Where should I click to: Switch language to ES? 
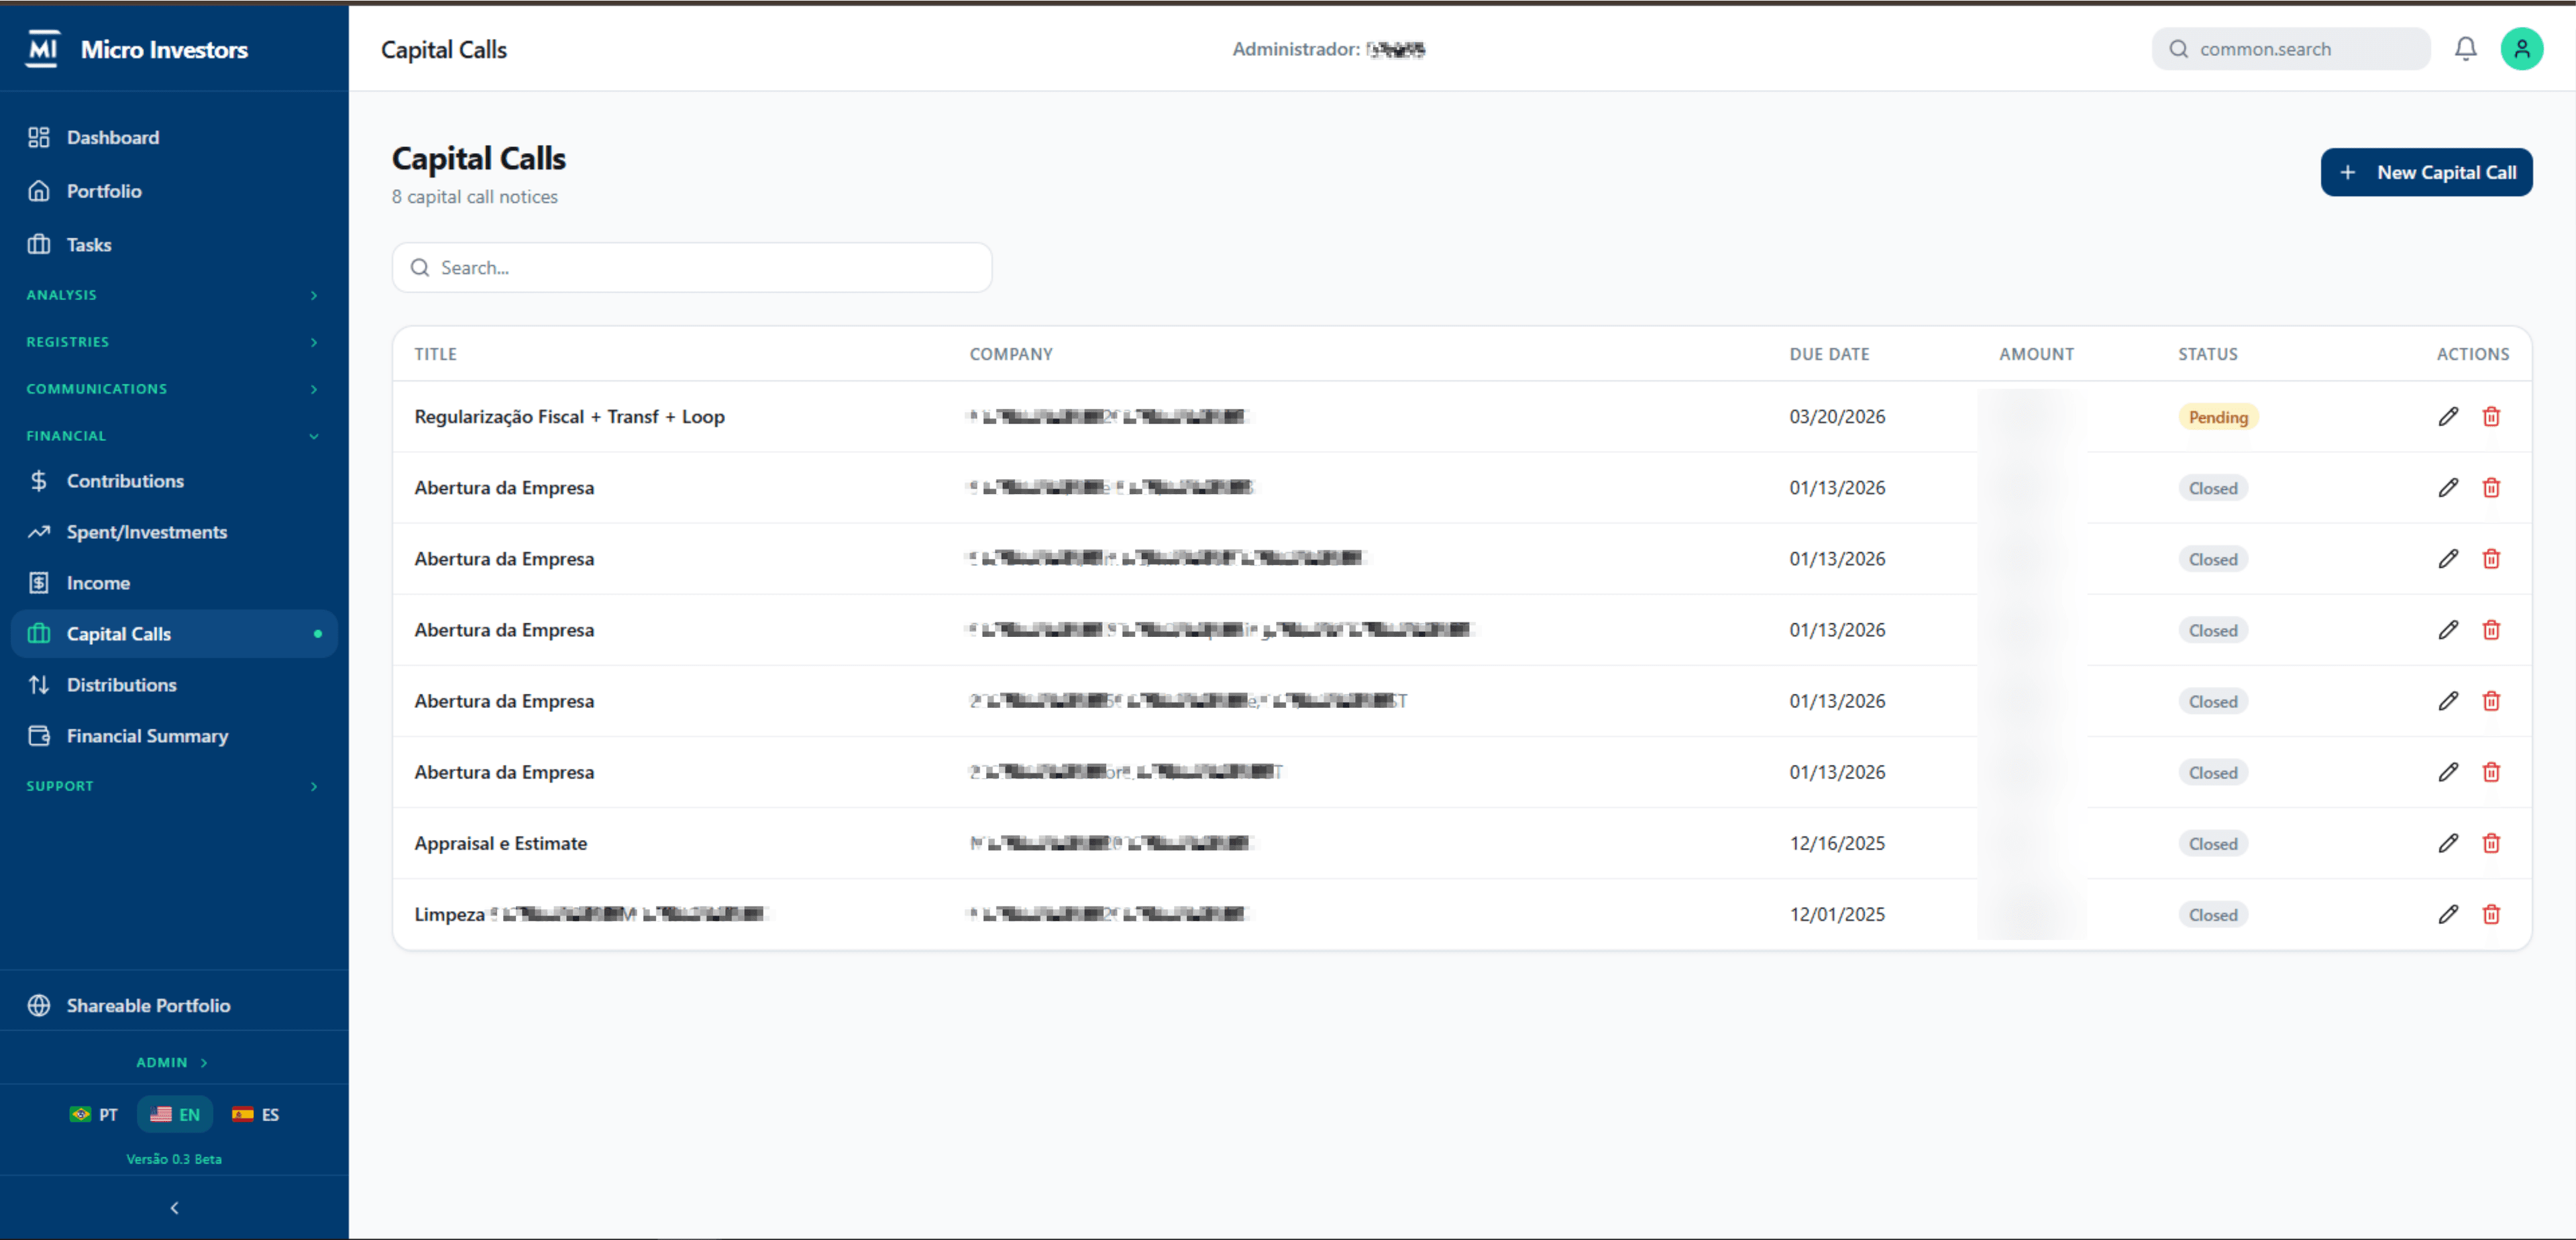pos(256,1114)
